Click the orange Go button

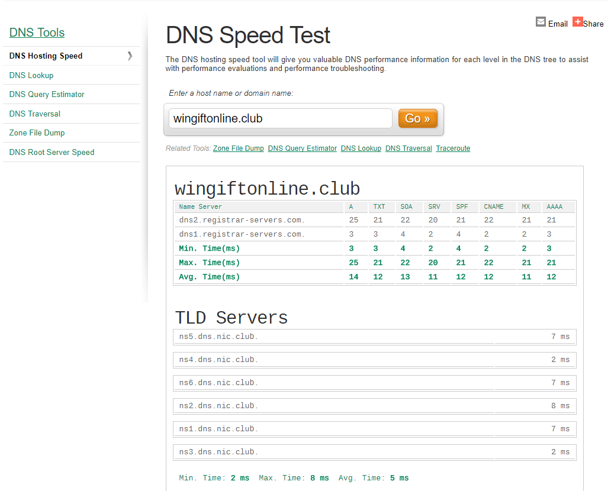click(x=418, y=118)
